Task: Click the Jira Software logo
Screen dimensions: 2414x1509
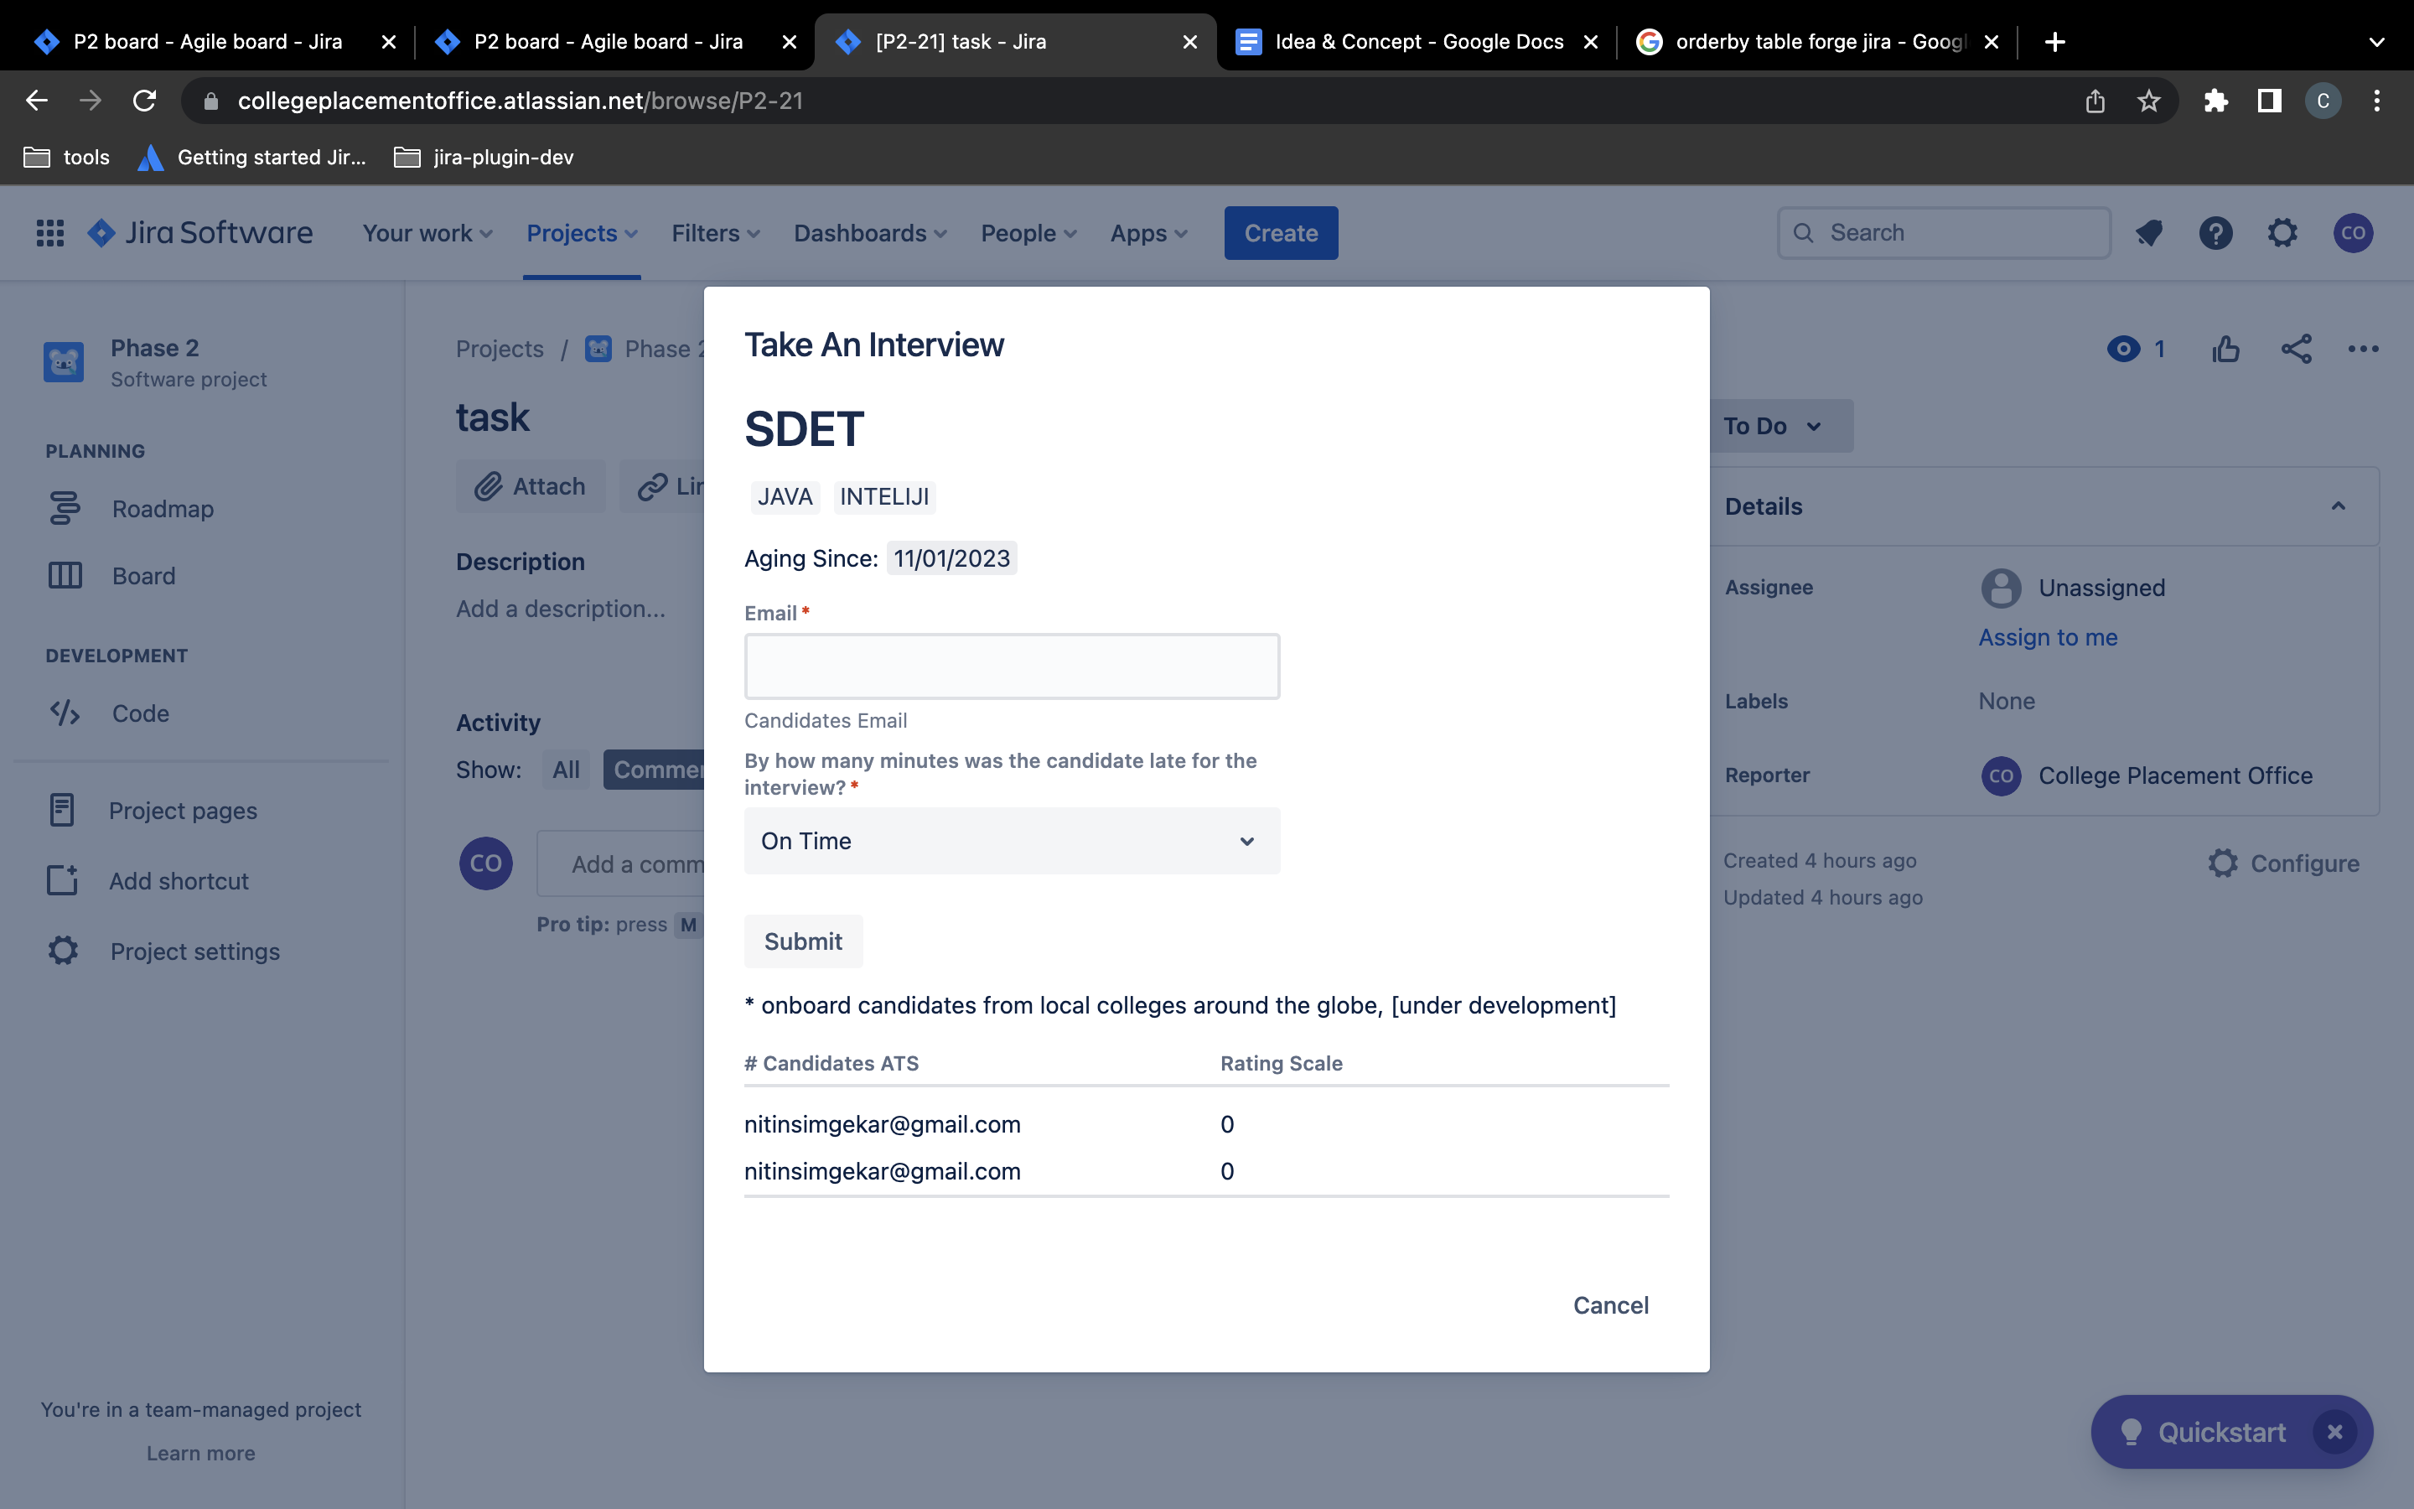Action: 200,232
